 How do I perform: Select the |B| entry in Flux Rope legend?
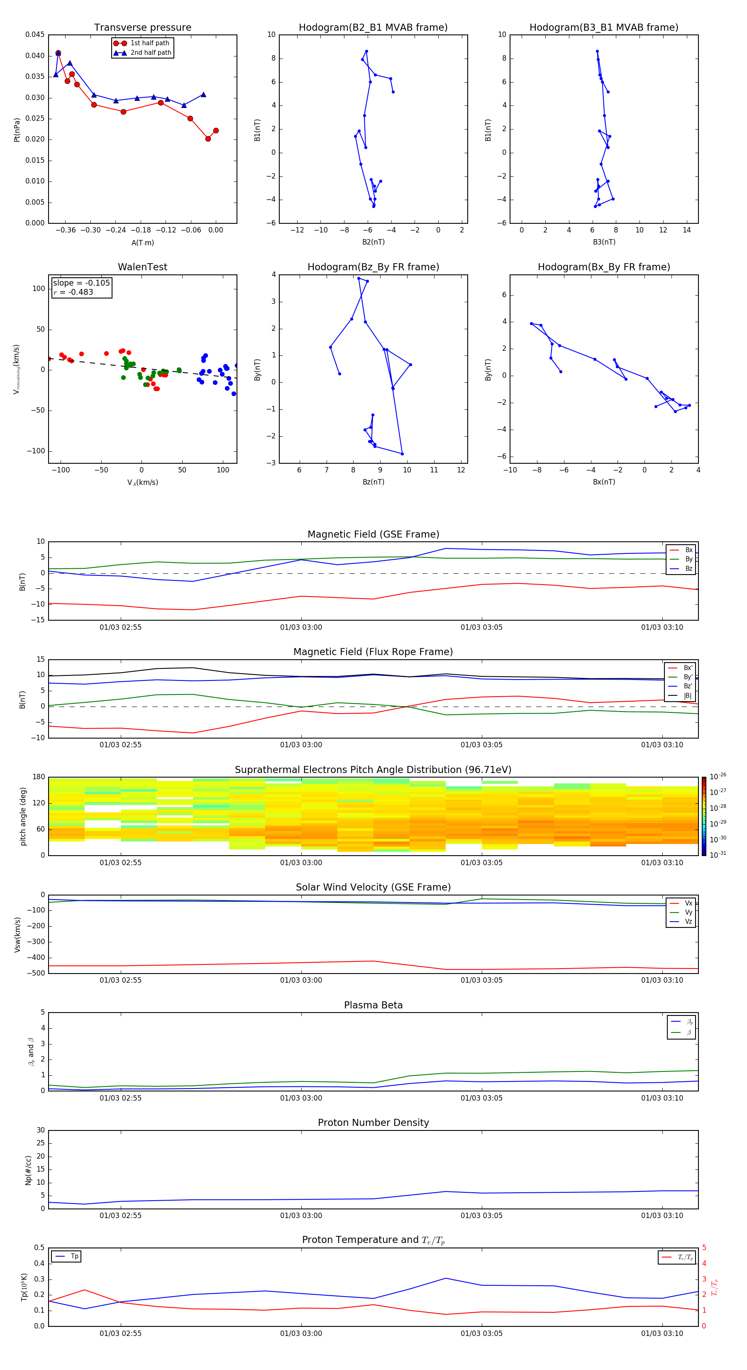[x=680, y=696]
